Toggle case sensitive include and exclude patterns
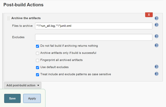Viewport: 166px width, 107px height. tap(37, 74)
